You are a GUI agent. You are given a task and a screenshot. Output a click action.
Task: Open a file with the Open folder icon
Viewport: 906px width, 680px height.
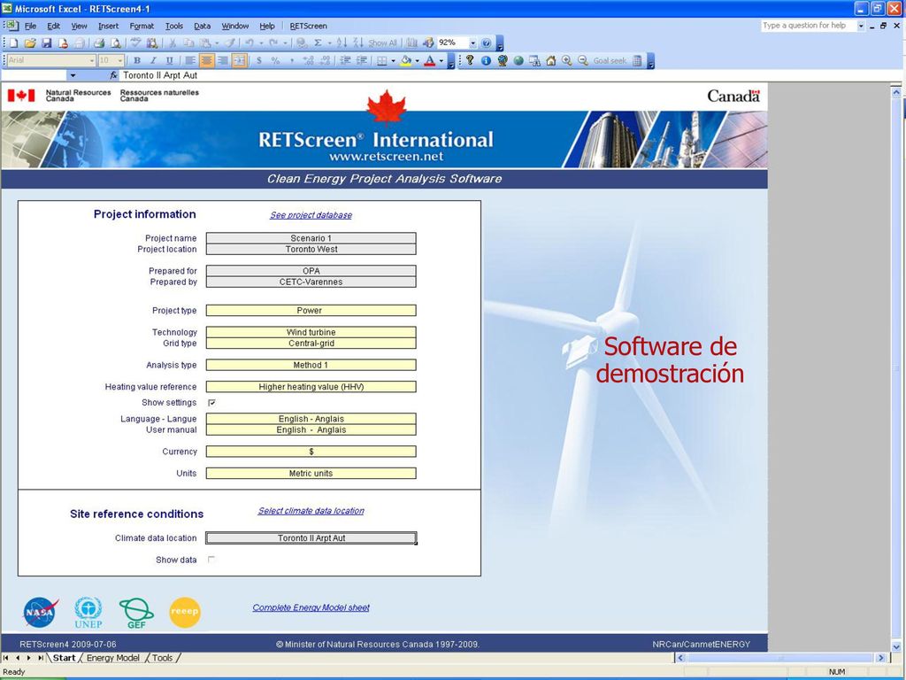pos(30,42)
